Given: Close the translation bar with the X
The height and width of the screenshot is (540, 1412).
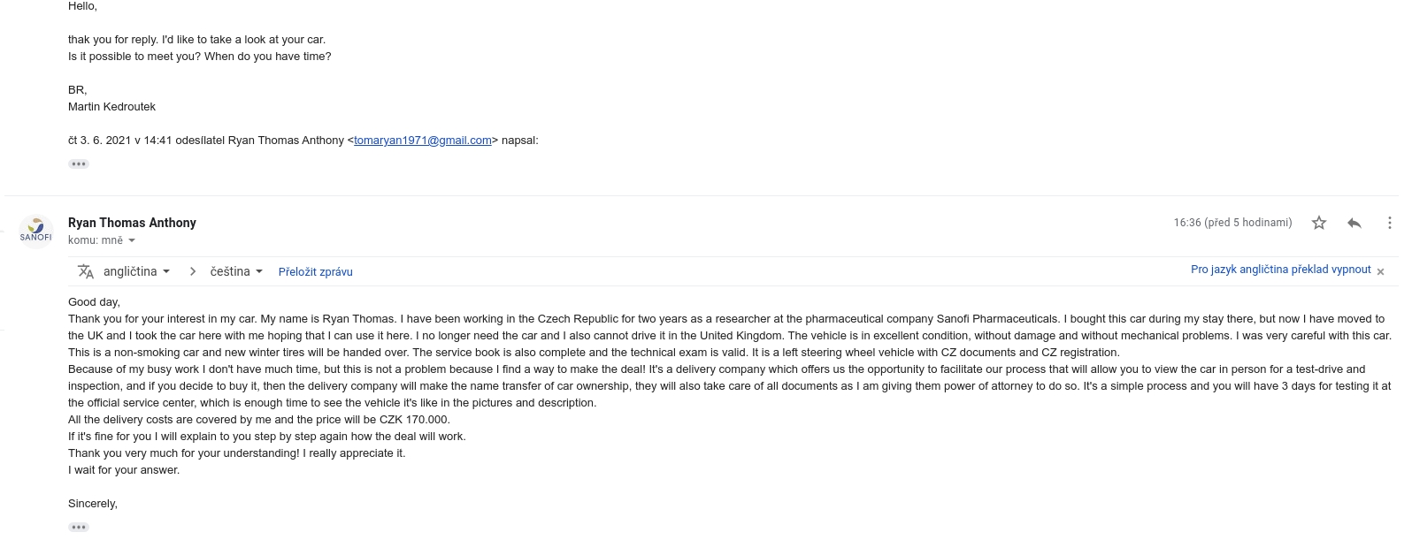Looking at the screenshot, I should (1380, 271).
